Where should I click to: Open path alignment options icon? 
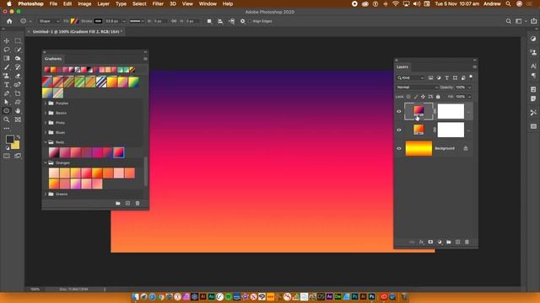click(x=220, y=21)
